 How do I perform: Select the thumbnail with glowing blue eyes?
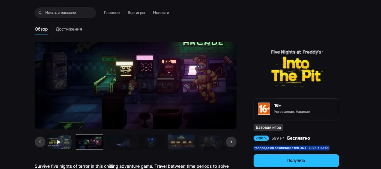tap(151, 142)
